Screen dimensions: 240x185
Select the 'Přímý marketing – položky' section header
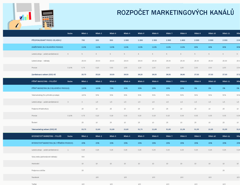(45, 81)
